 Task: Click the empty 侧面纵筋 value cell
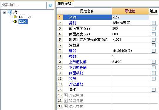point(130,73)
